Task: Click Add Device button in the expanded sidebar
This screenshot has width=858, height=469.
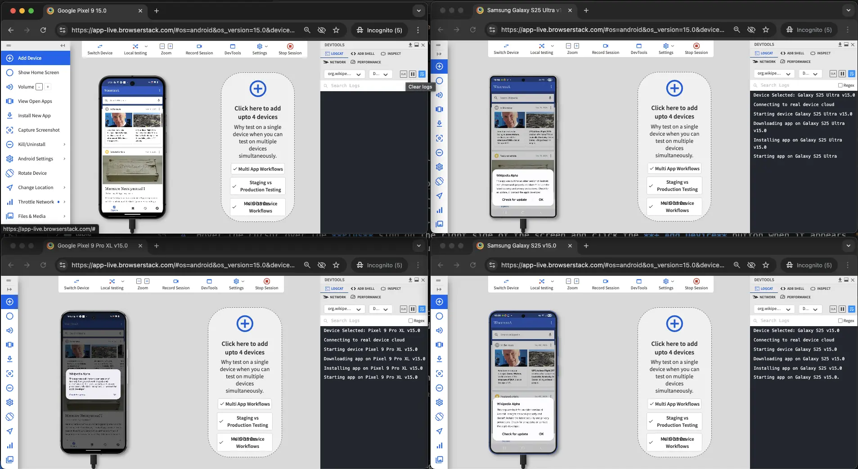Action: pyautogui.click(x=30, y=58)
